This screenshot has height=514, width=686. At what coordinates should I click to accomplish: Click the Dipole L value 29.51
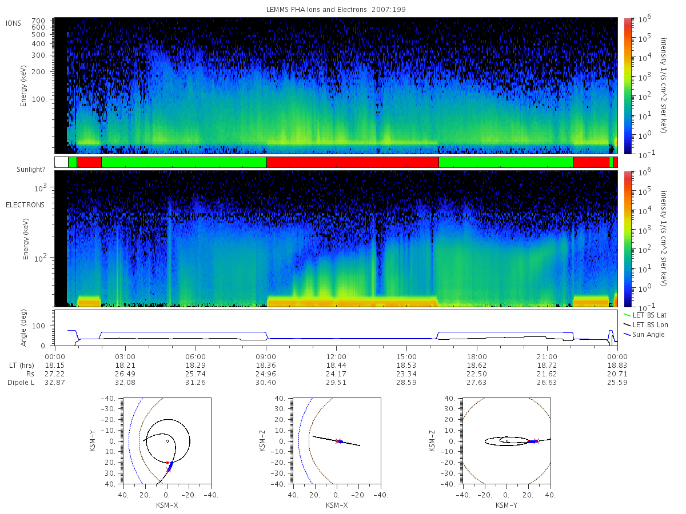(x=336, y=382)
